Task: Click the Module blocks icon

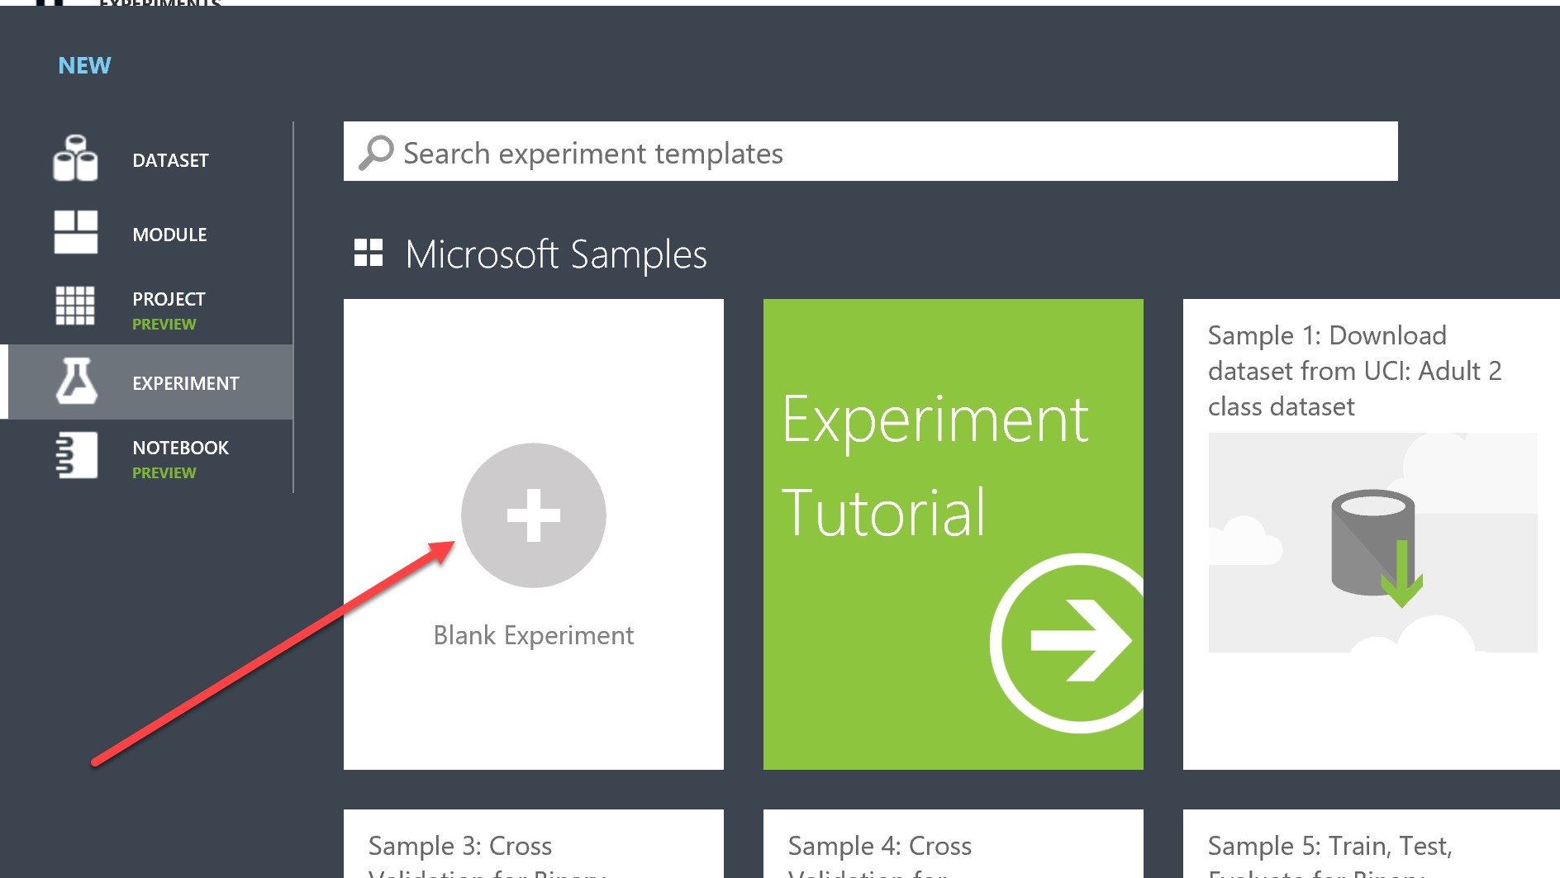Action: (75, 232)
